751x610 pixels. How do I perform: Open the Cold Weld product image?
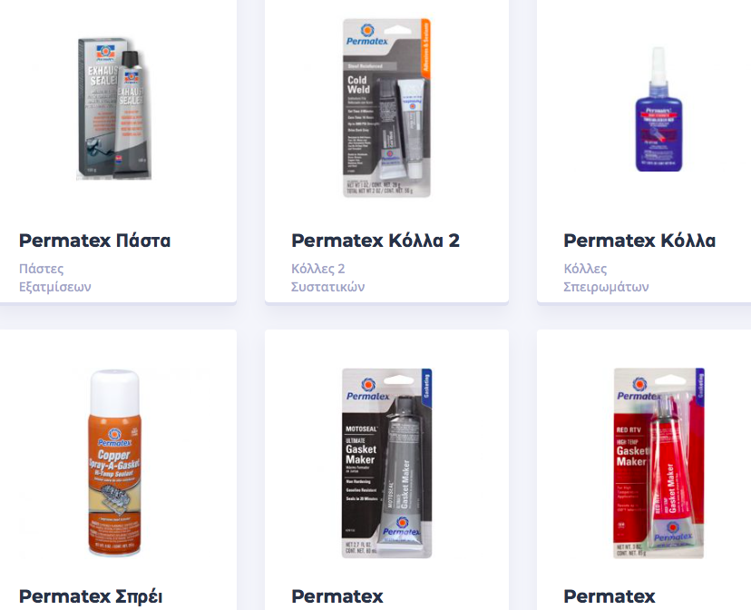[386, 108]
